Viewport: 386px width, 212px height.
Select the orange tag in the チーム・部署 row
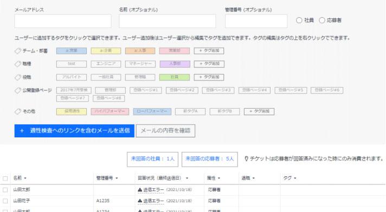140,51
